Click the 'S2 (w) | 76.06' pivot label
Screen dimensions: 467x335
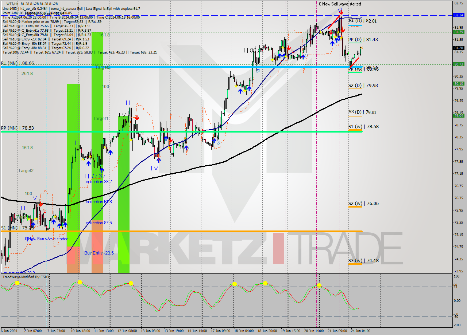363,203
